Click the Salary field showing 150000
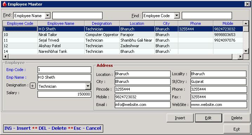The image size is (252, 135). point(64,94)
